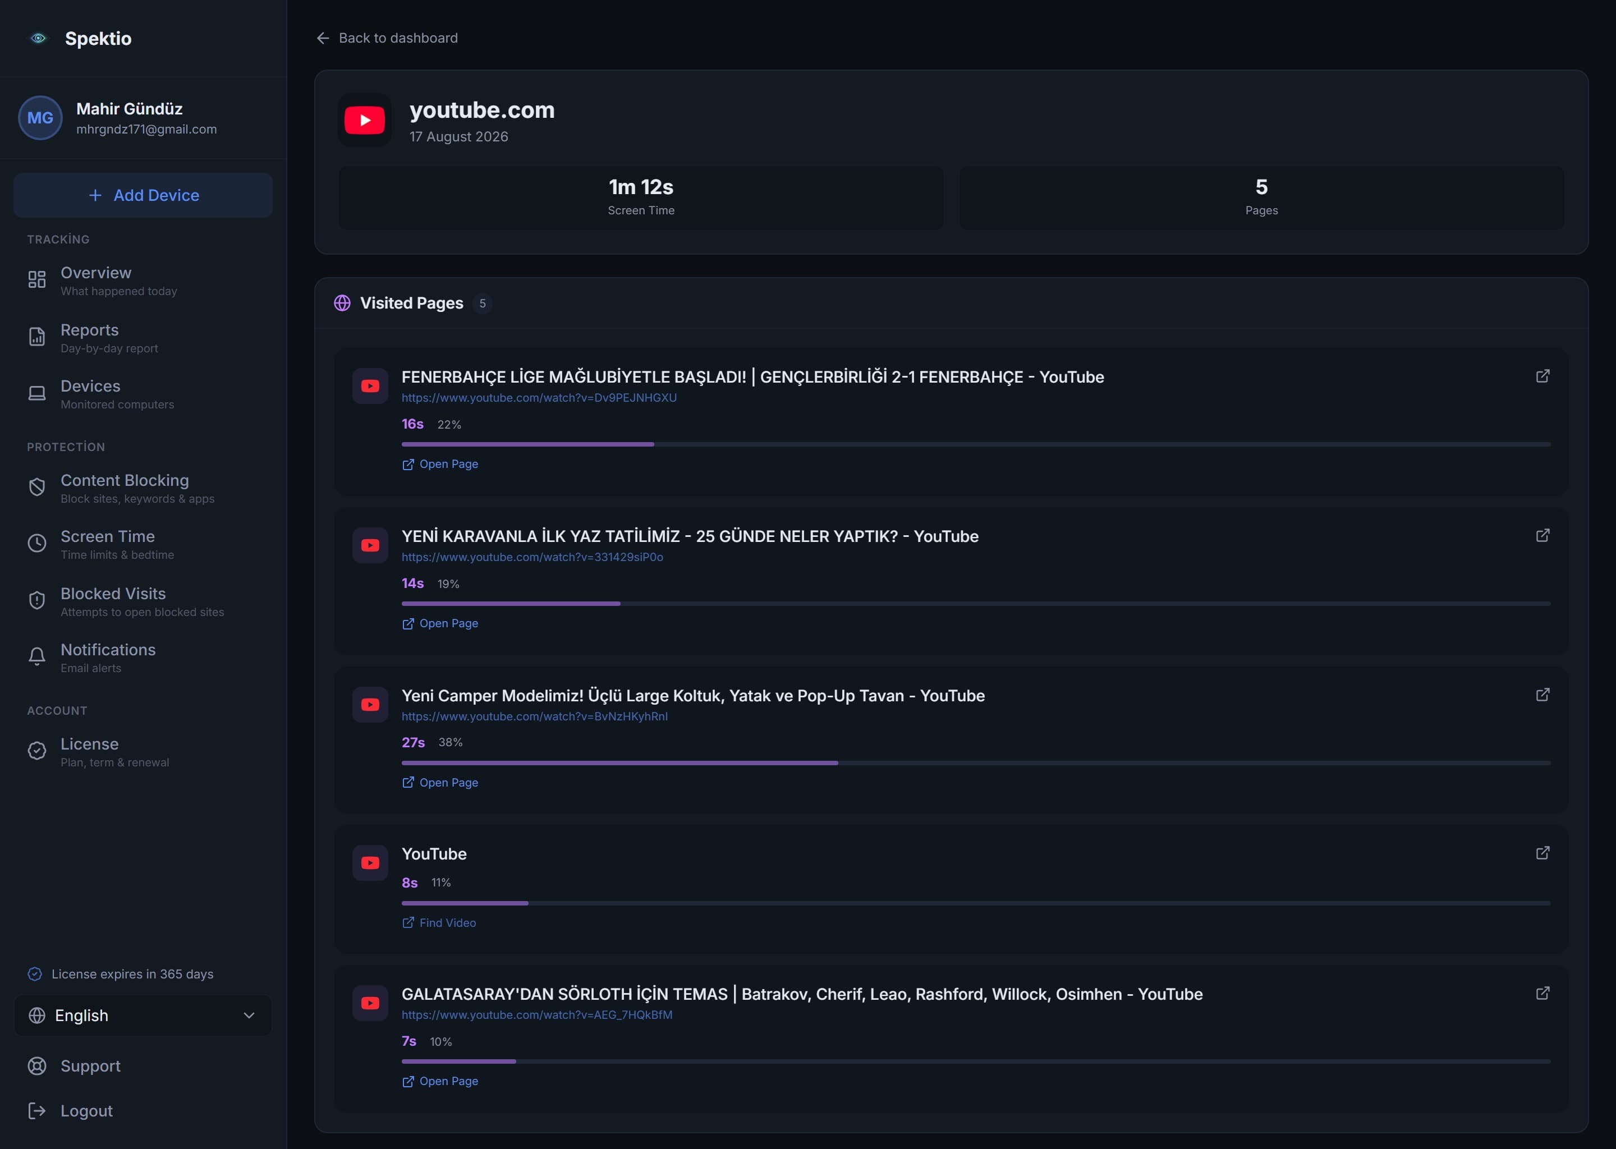Screen dimensions: 1616x1149
Task: Click the large YouTube logo in header
Action: pyautogui.click(x=364, y=120)
